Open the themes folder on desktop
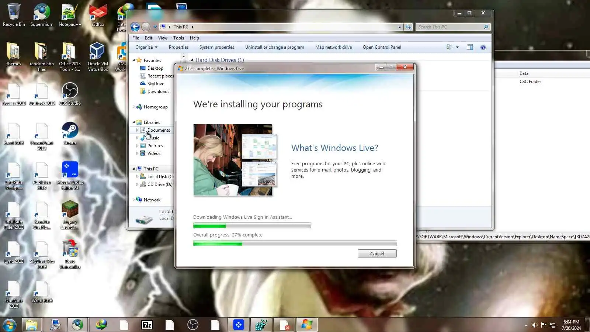The image size is (590, 332). [14, 54]
